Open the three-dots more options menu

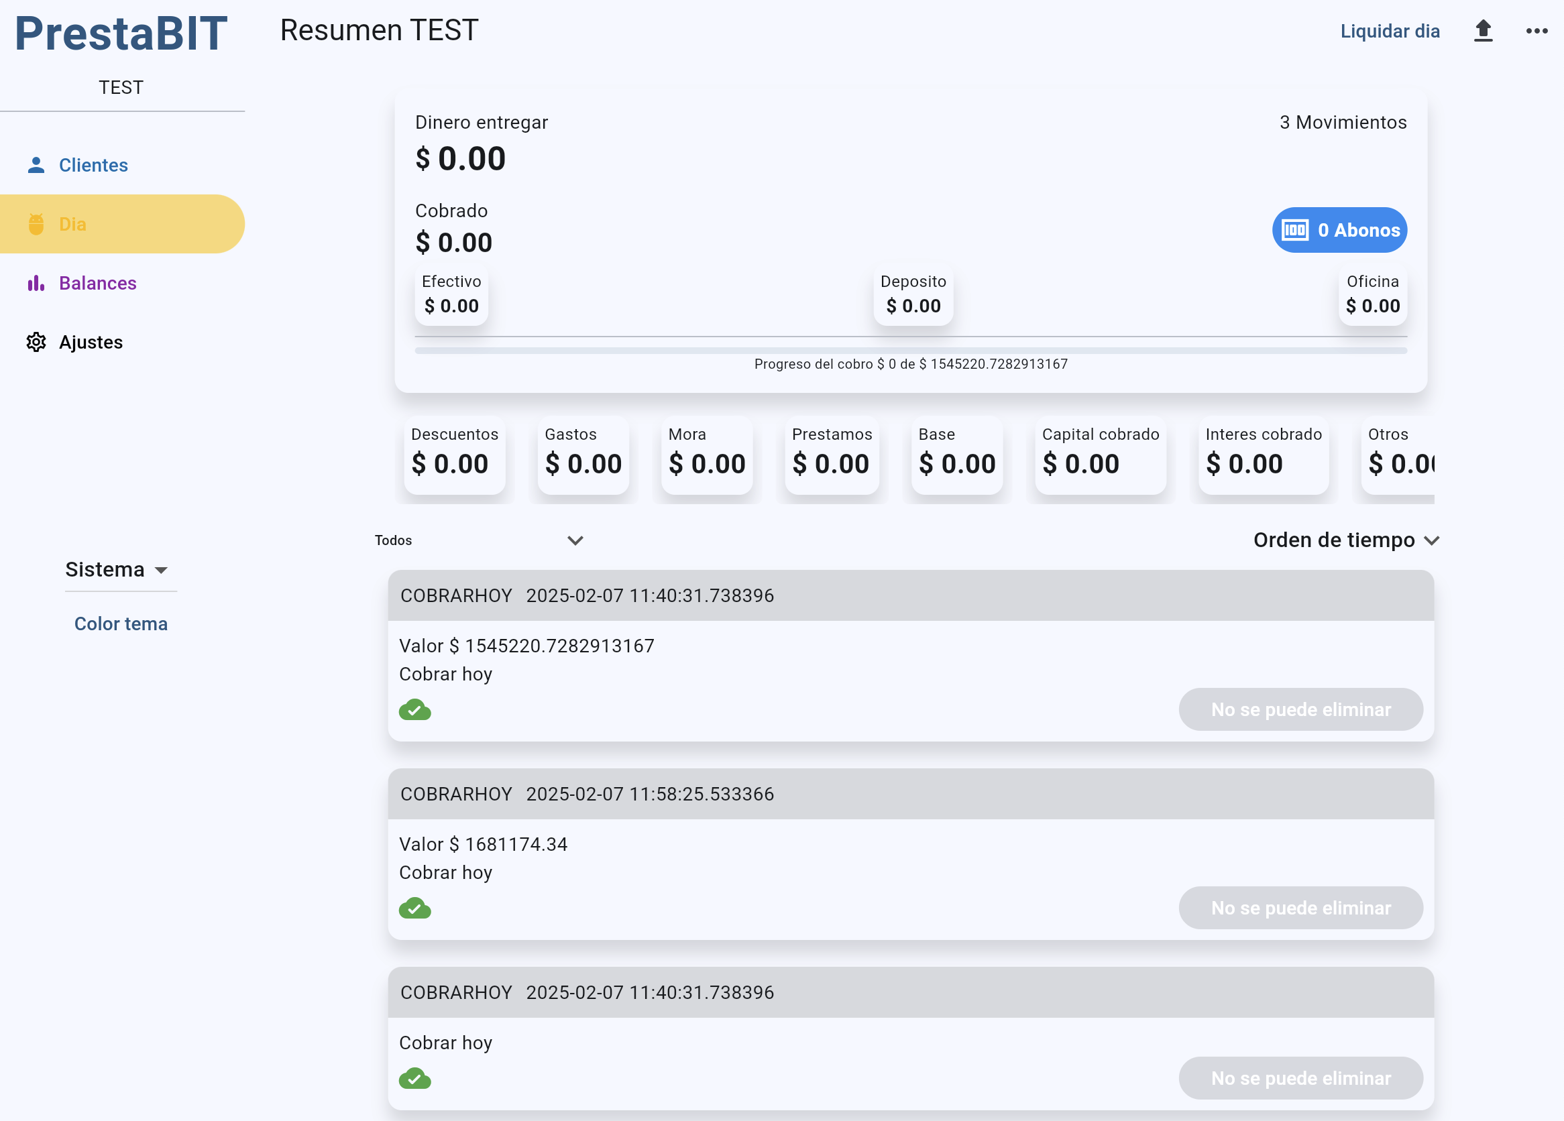pyautogui.click(x=1537, y=31)
